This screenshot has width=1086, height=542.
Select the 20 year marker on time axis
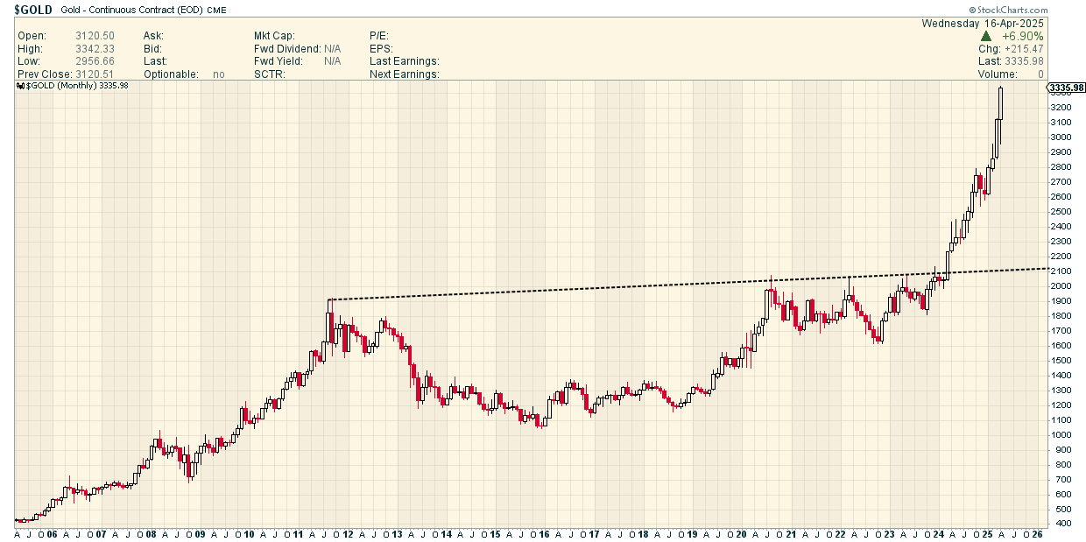pos(742,533)
